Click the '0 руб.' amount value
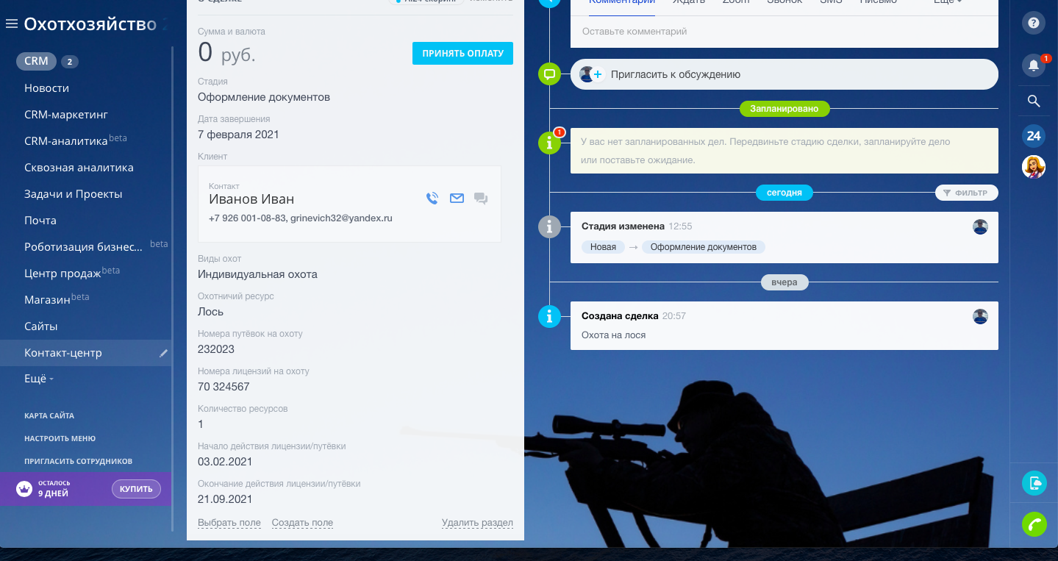This screenshot has width=1058, height=561. [227, 53]
